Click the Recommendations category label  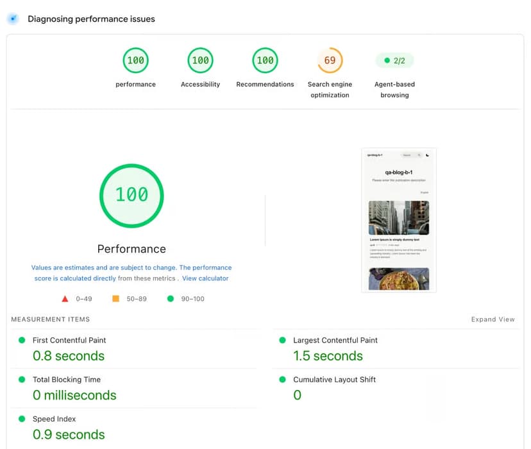click(x=265, y=84)
